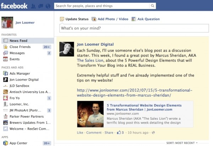Viewport: 213px width, 146px height.
Task: Click the Ask Question poll icon
Action: (x=134, y=19)
